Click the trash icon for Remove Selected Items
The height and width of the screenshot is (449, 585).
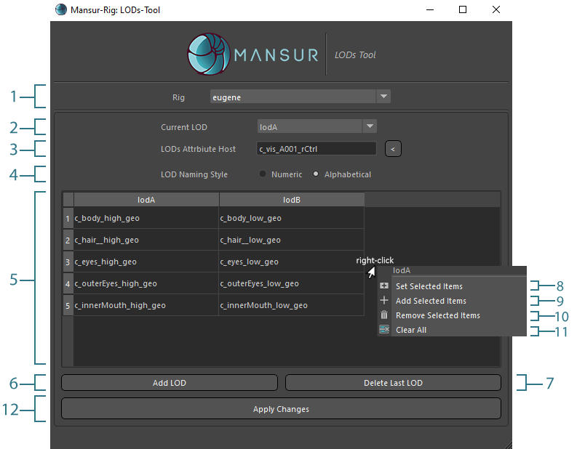(x=383, y=315)
